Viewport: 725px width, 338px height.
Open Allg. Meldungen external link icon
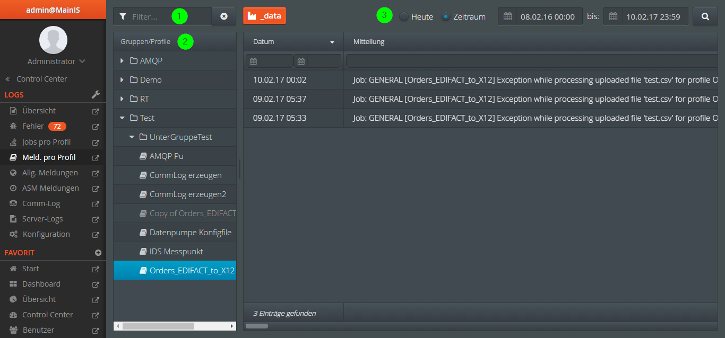point(96,173)
